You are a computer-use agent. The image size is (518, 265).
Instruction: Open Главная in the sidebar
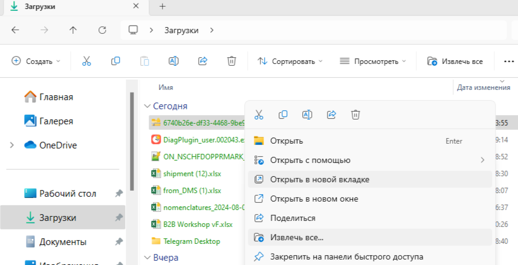click(x=48, y=97)
